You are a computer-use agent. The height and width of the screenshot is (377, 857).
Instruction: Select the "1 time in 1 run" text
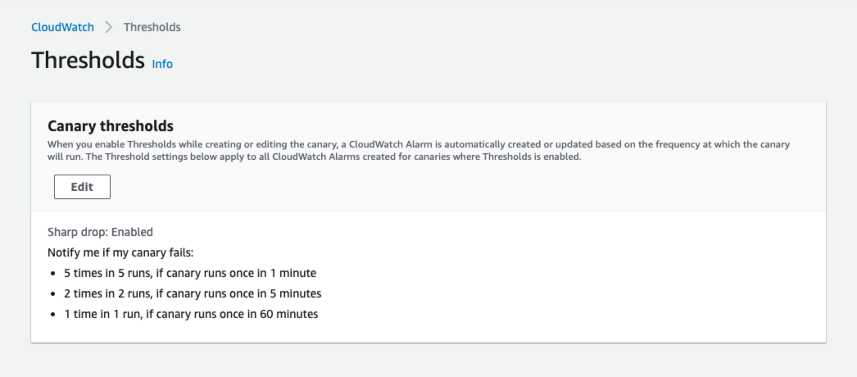(x=102, y=314)
